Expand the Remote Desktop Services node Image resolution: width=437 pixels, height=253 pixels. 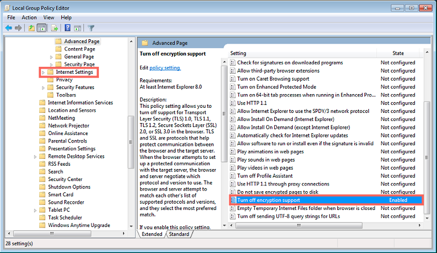pyautogui.click(x=36, y=157)
